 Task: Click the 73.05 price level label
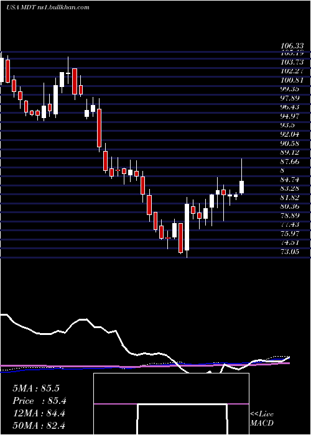290,252
